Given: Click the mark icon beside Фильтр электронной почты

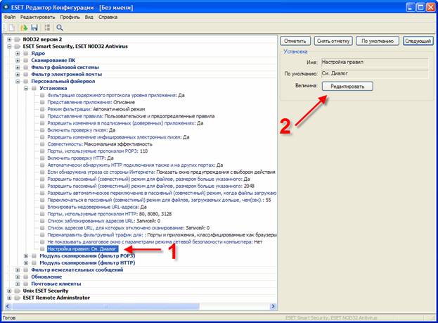Looking at the screenshot, I should click(x=26, y=75).
